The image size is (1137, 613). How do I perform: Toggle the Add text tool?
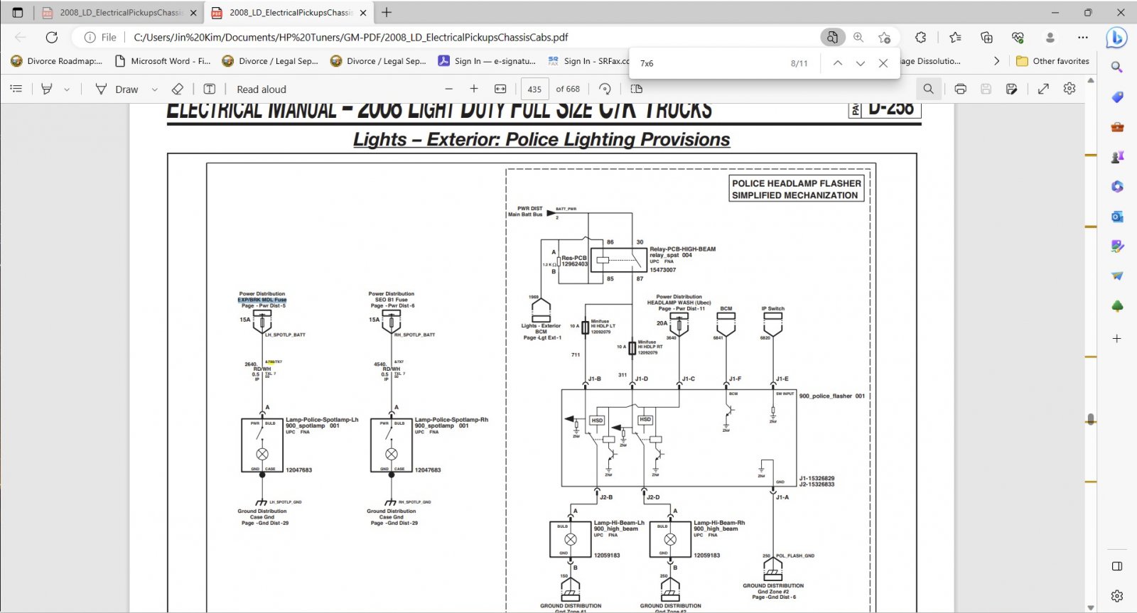[210, 89]
